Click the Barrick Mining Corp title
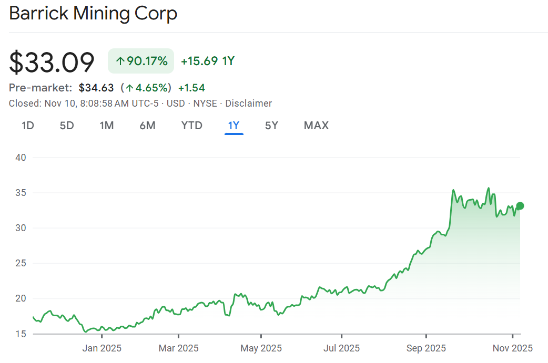 (x=94, y=14)
